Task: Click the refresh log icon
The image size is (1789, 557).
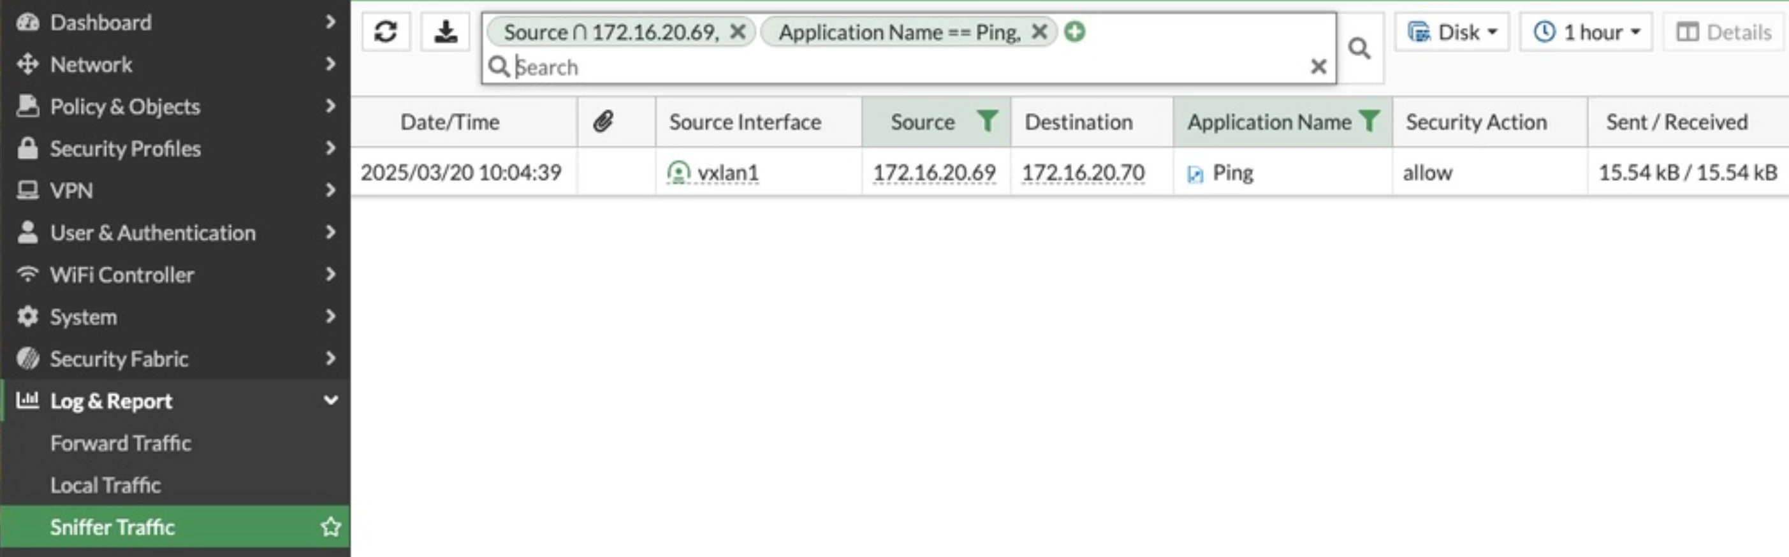Action: [386, 32]
